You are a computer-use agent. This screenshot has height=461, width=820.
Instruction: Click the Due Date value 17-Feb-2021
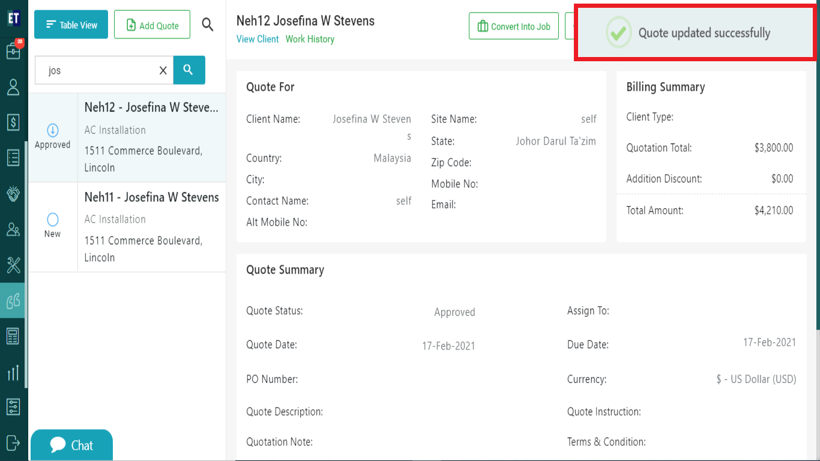click(x=770, y=342)
